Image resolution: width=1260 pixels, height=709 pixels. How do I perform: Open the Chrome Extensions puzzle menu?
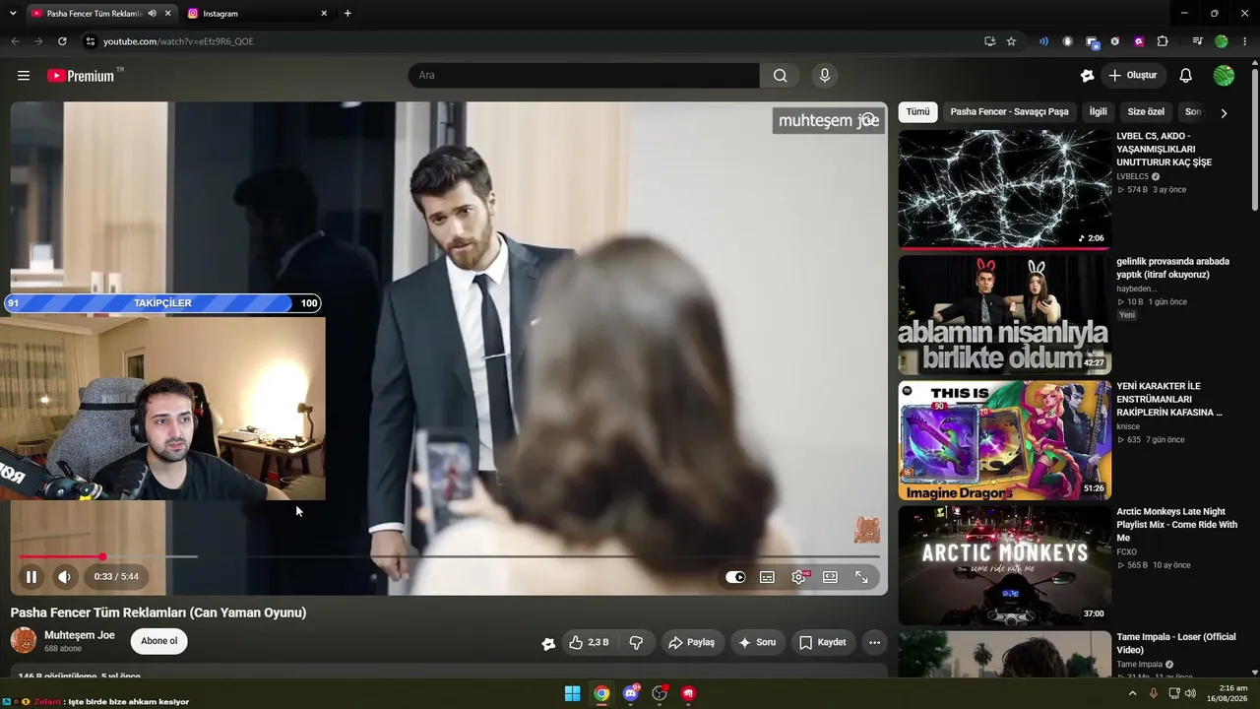[x=1163, y=41]
